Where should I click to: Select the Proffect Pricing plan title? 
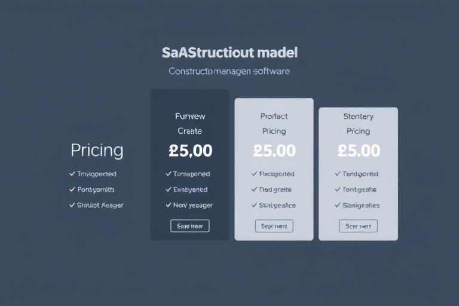coord(274,124)
